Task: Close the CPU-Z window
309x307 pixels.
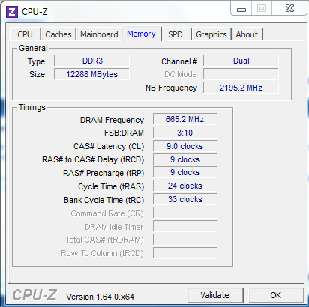Action: pos(289,9)
